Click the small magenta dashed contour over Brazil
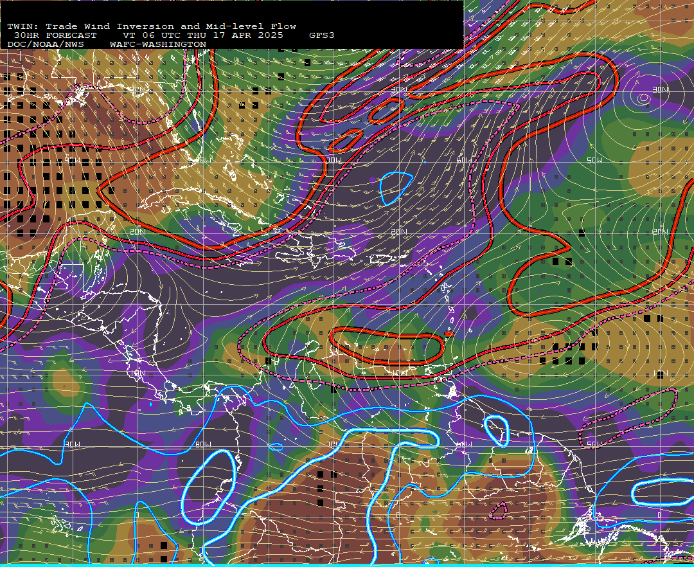 click(x=499, y=510)
